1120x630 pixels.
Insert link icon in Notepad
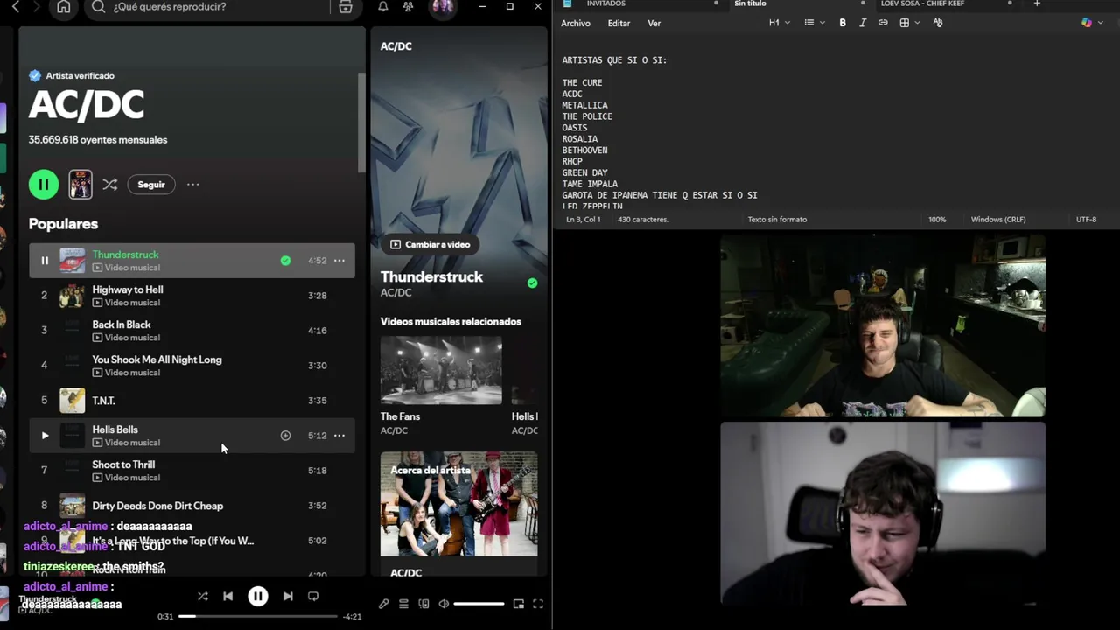(883, 23)
